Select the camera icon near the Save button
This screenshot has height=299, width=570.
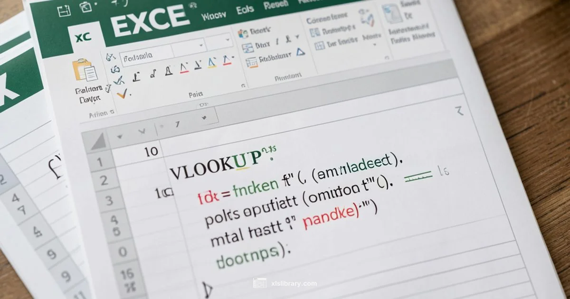85,6
